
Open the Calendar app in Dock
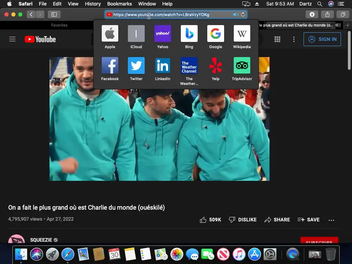coord(114,254)
